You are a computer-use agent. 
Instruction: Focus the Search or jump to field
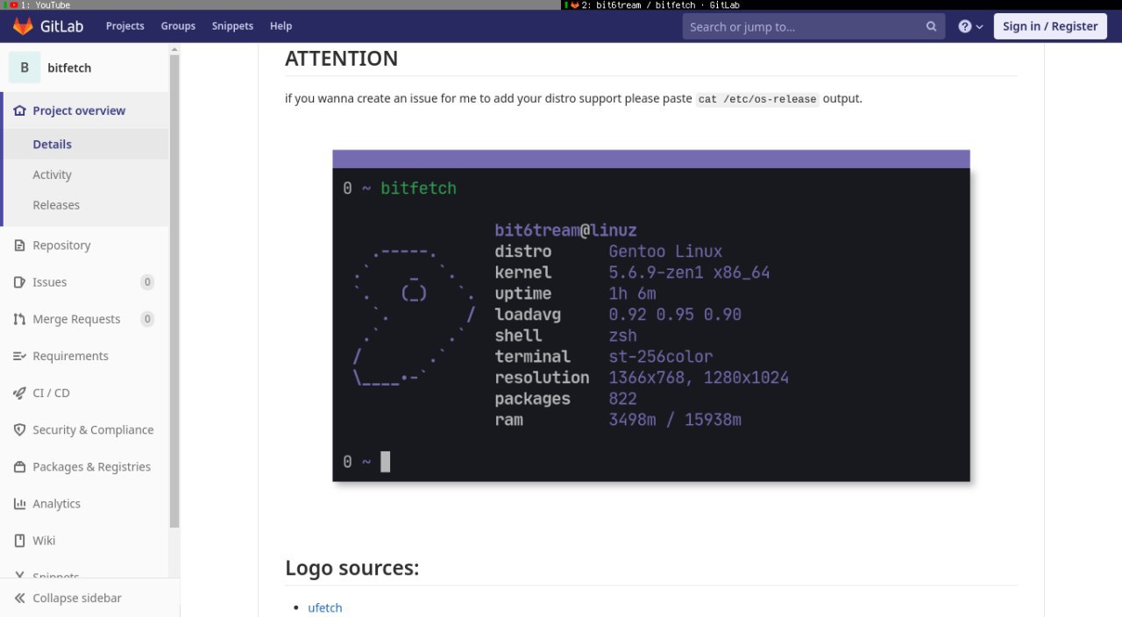[x=813, y=26]
